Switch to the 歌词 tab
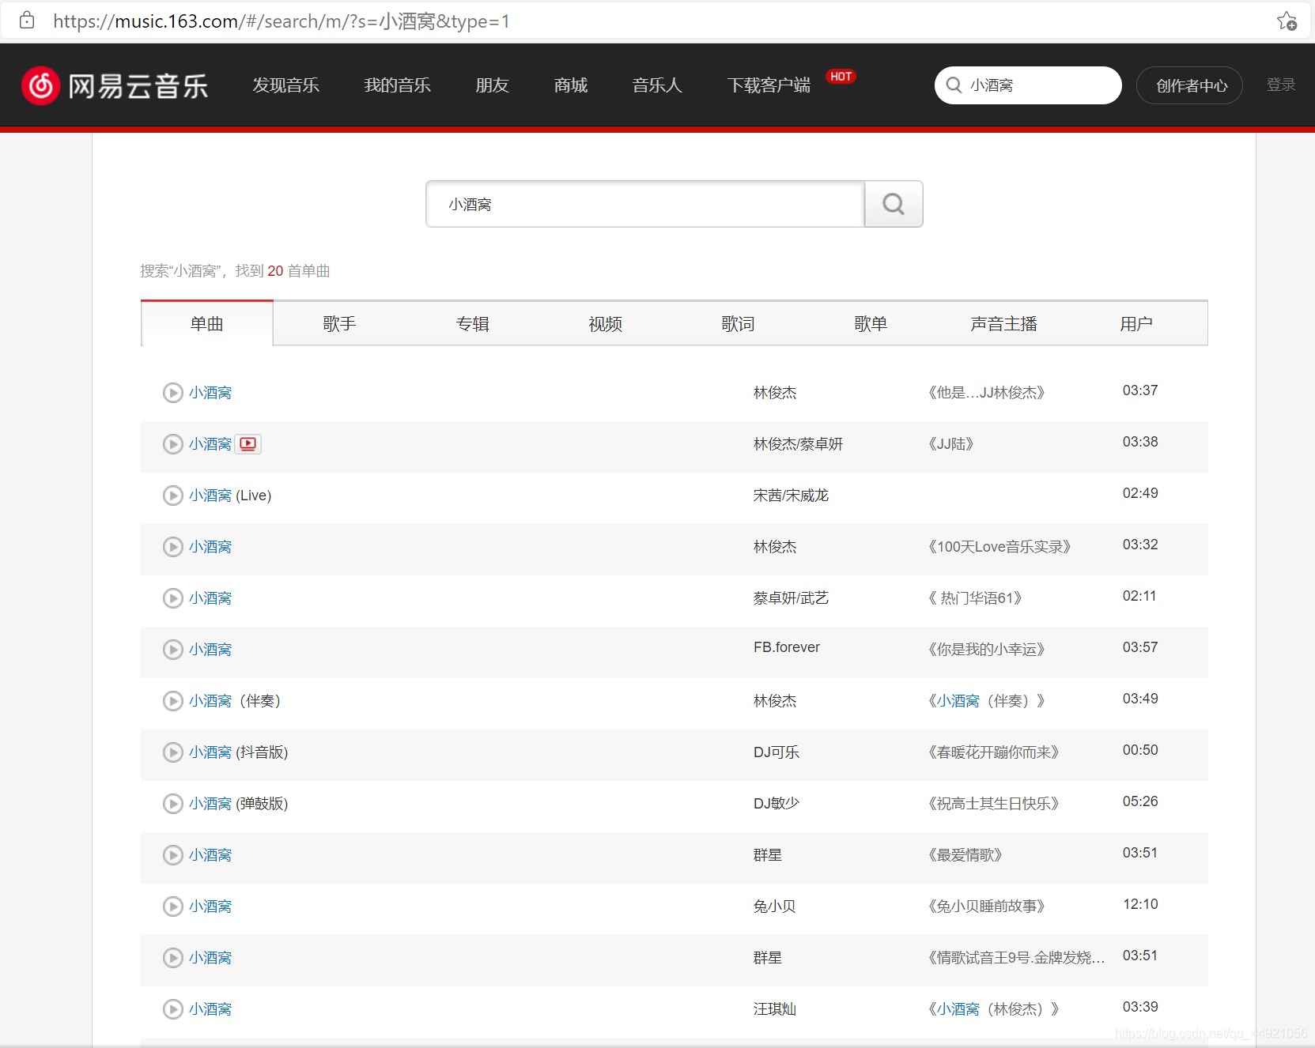 pos(739,323)
